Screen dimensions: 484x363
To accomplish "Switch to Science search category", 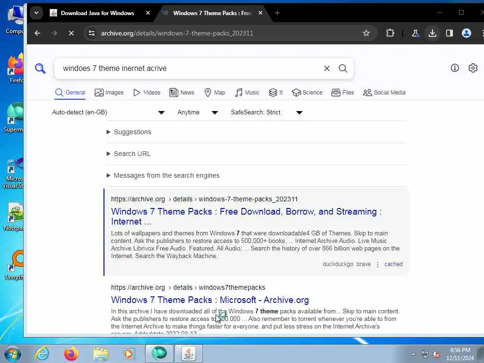I will [307, 92].
